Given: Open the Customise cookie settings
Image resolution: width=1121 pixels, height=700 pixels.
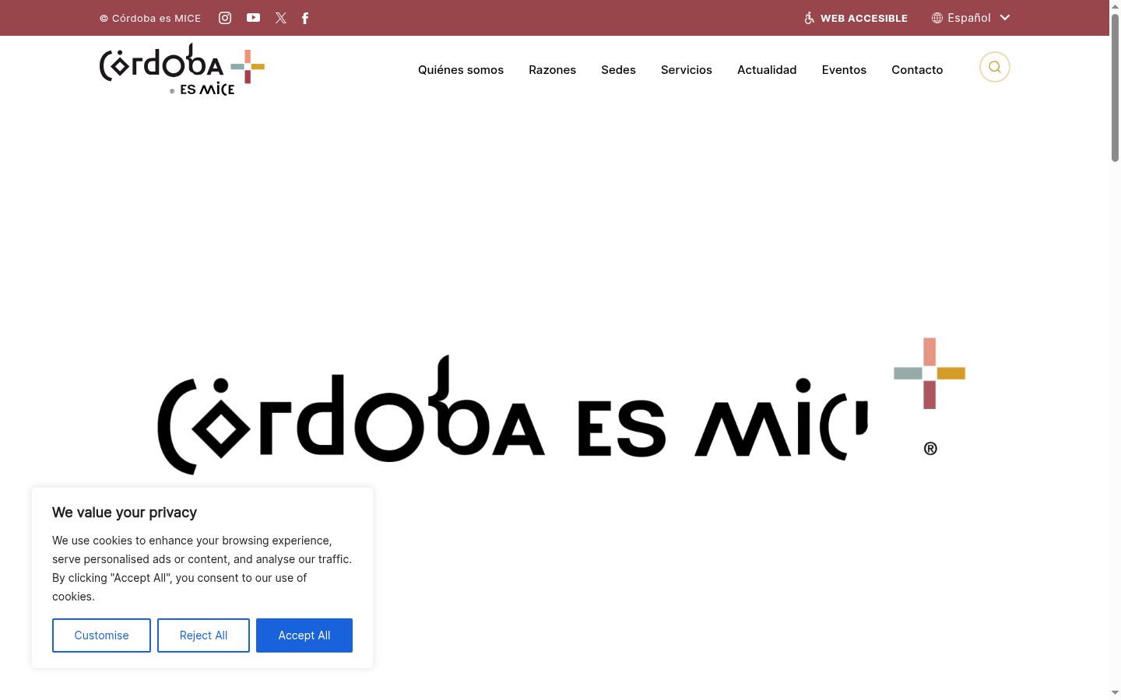Looking at the screenshot, I should point(101,635).
